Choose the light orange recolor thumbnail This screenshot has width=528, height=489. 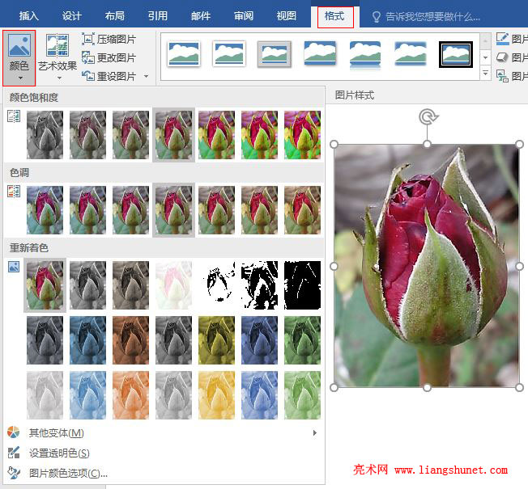pos(130,395)
